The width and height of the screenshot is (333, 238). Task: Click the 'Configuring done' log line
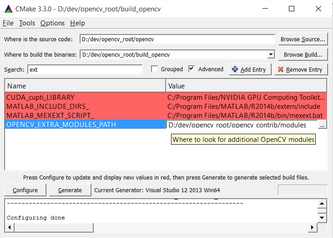coord(36,218)
